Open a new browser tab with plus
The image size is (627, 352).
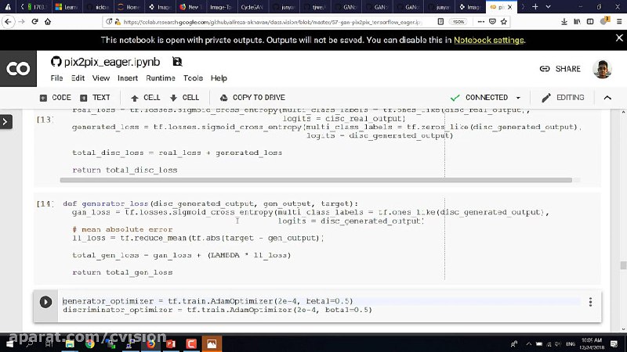535,7
